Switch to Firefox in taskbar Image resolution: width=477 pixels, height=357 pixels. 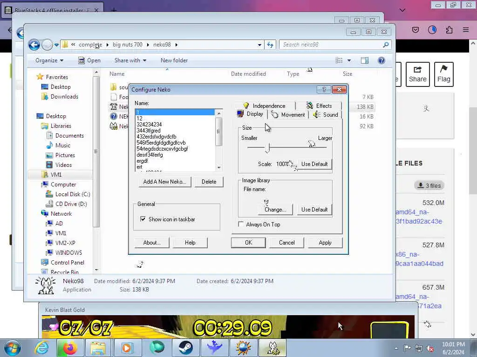[x=70, y=348]
